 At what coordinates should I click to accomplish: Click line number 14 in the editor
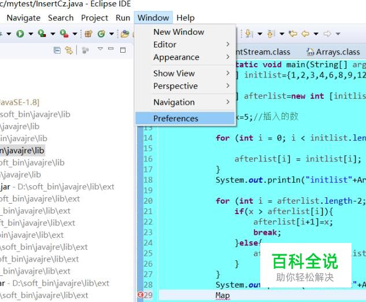pos(148,138)
